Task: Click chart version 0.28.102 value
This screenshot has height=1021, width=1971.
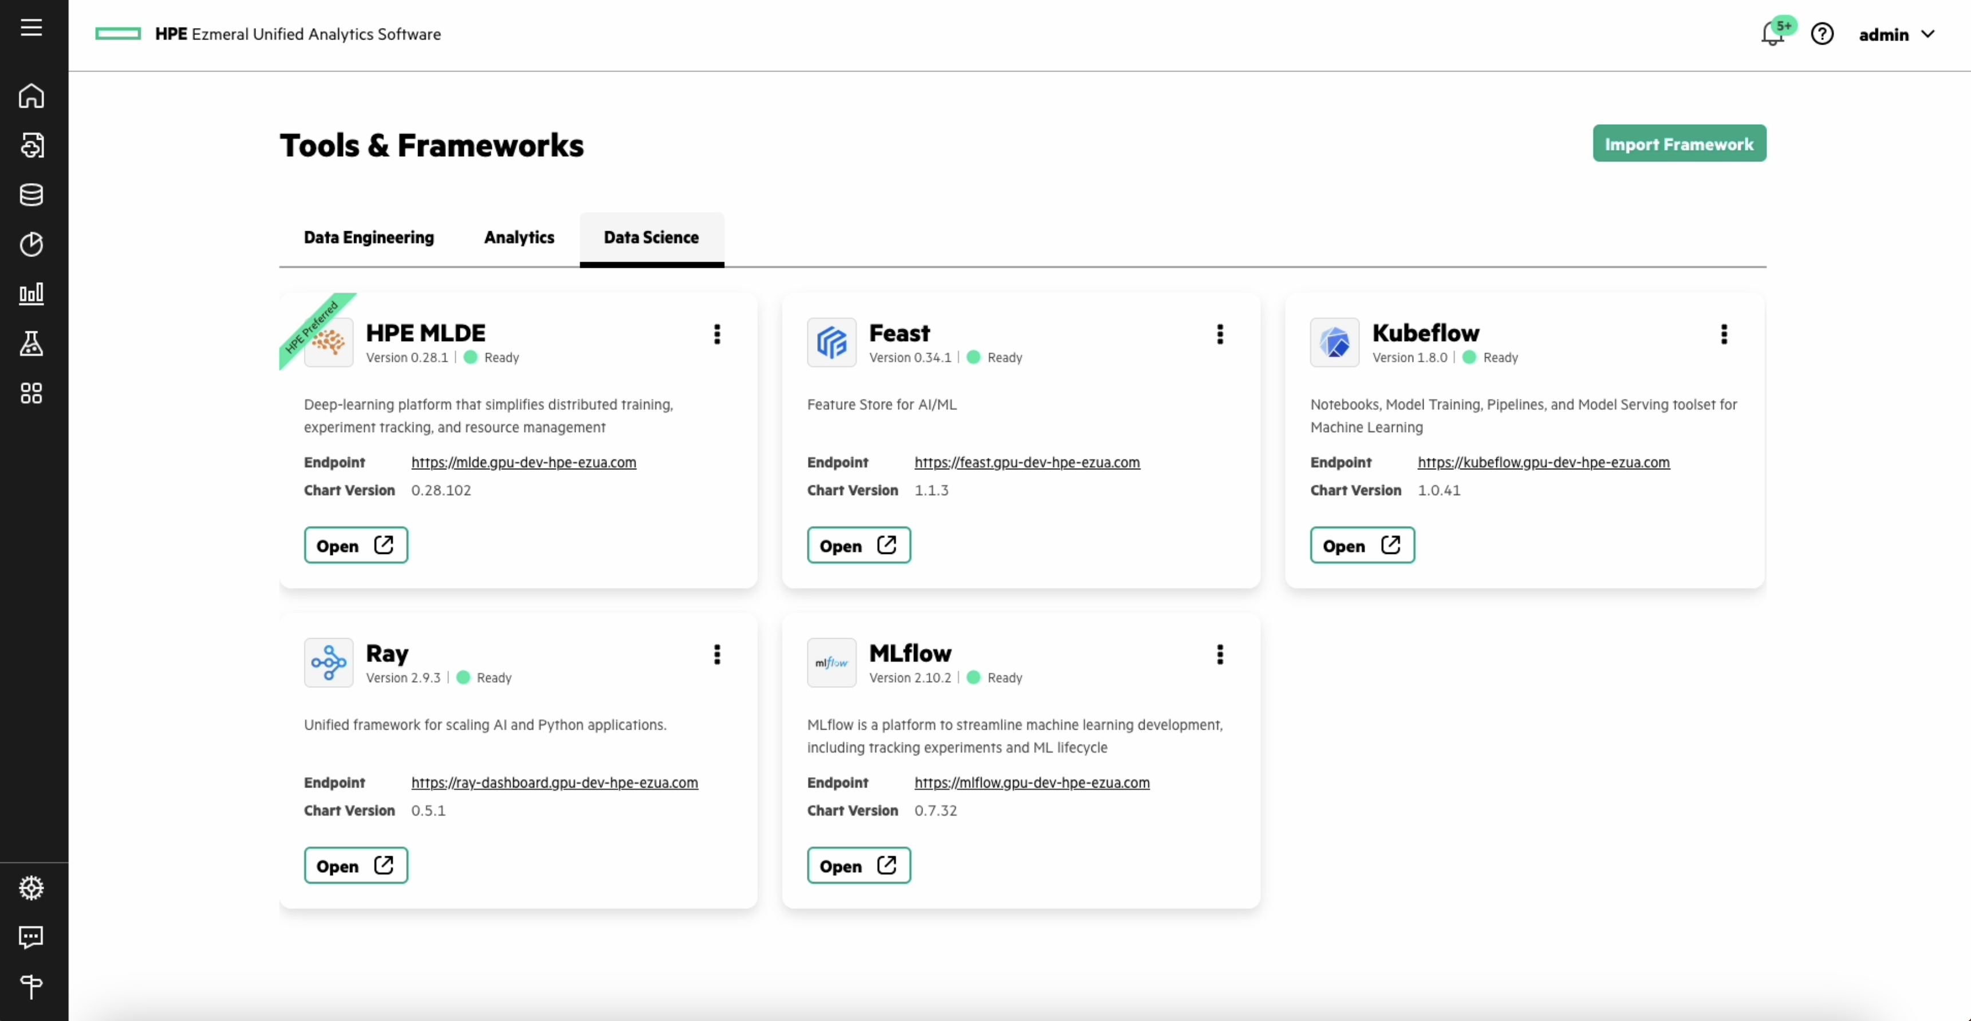Action: click(x=441, y=491)
